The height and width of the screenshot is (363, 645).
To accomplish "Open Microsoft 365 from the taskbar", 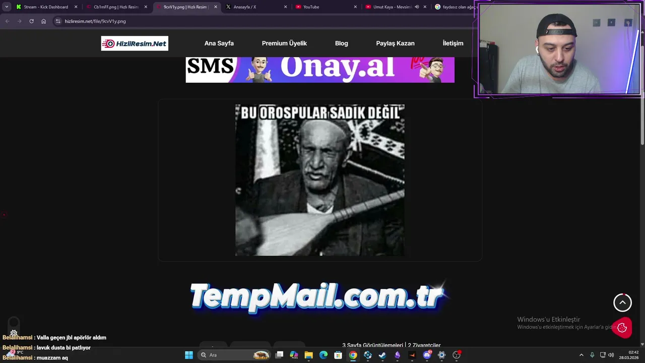I will tap(294, 355).
